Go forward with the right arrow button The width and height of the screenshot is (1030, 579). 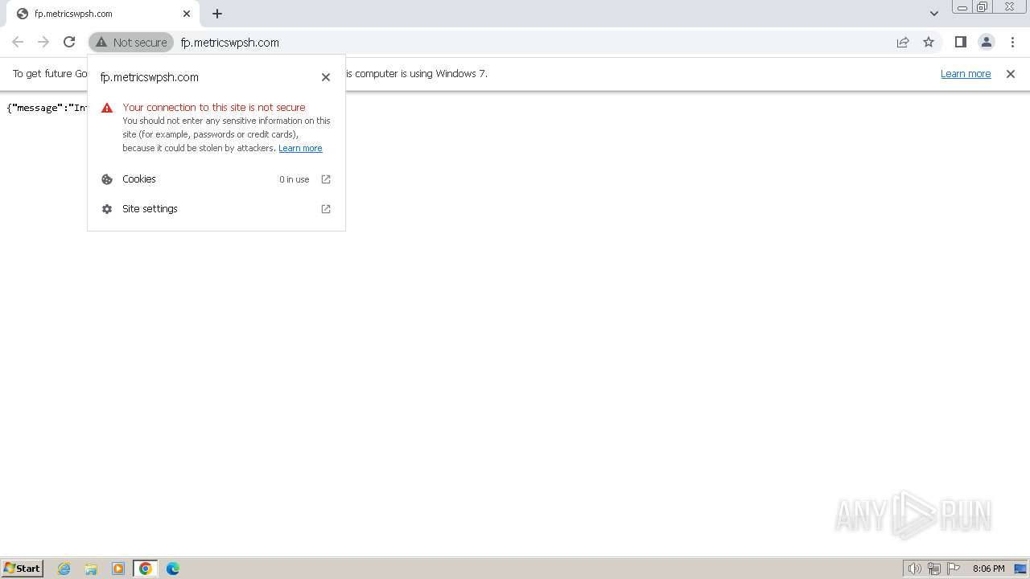[43, 42]
